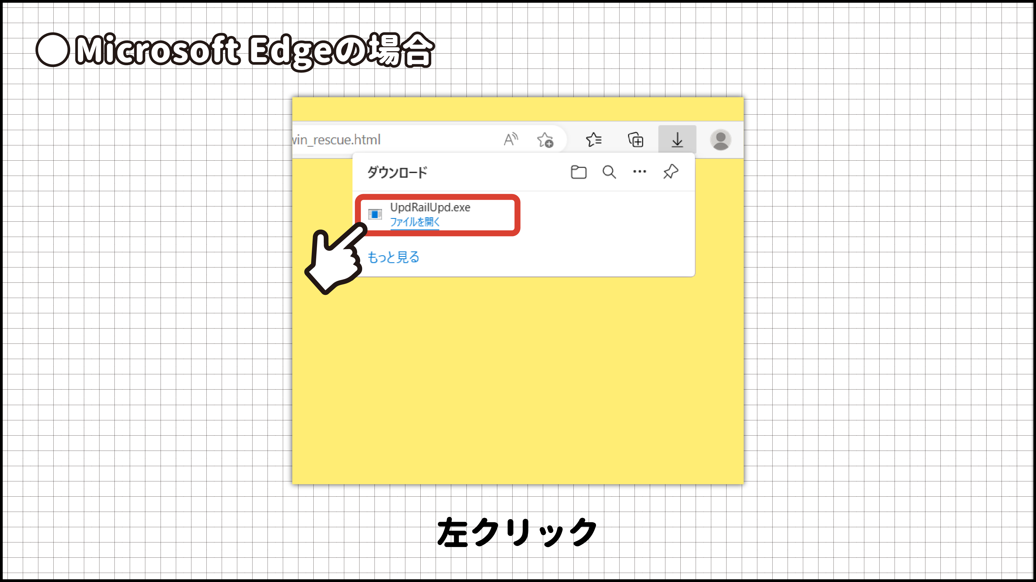Click the UpdRailUpd.exe file icon
1036x582 pixels.
(x=375, y=214)
